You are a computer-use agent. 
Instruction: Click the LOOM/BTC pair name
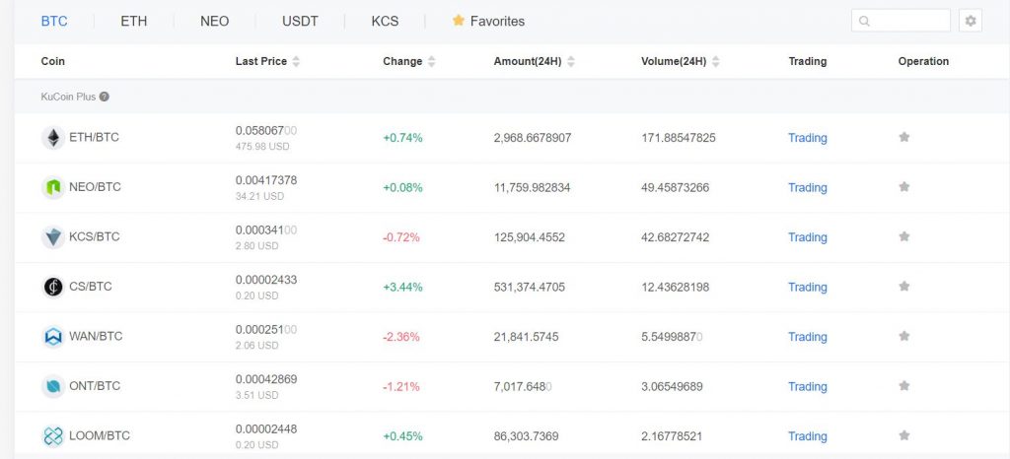[x=100, y=436]
